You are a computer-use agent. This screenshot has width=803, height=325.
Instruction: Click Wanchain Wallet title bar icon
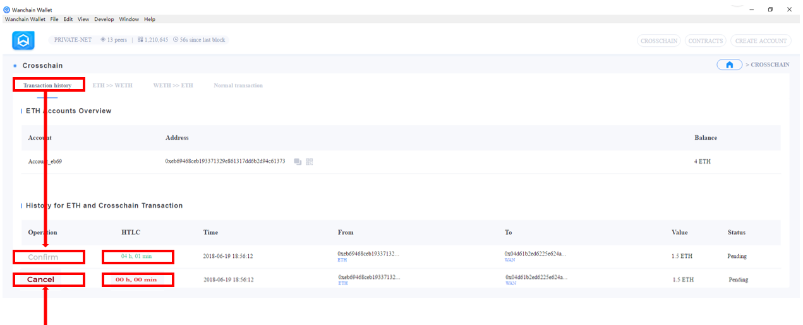tap(7, 10)
